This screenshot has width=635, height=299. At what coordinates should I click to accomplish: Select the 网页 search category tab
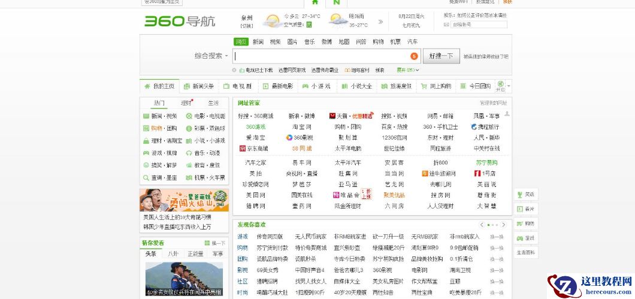(241, 42)
